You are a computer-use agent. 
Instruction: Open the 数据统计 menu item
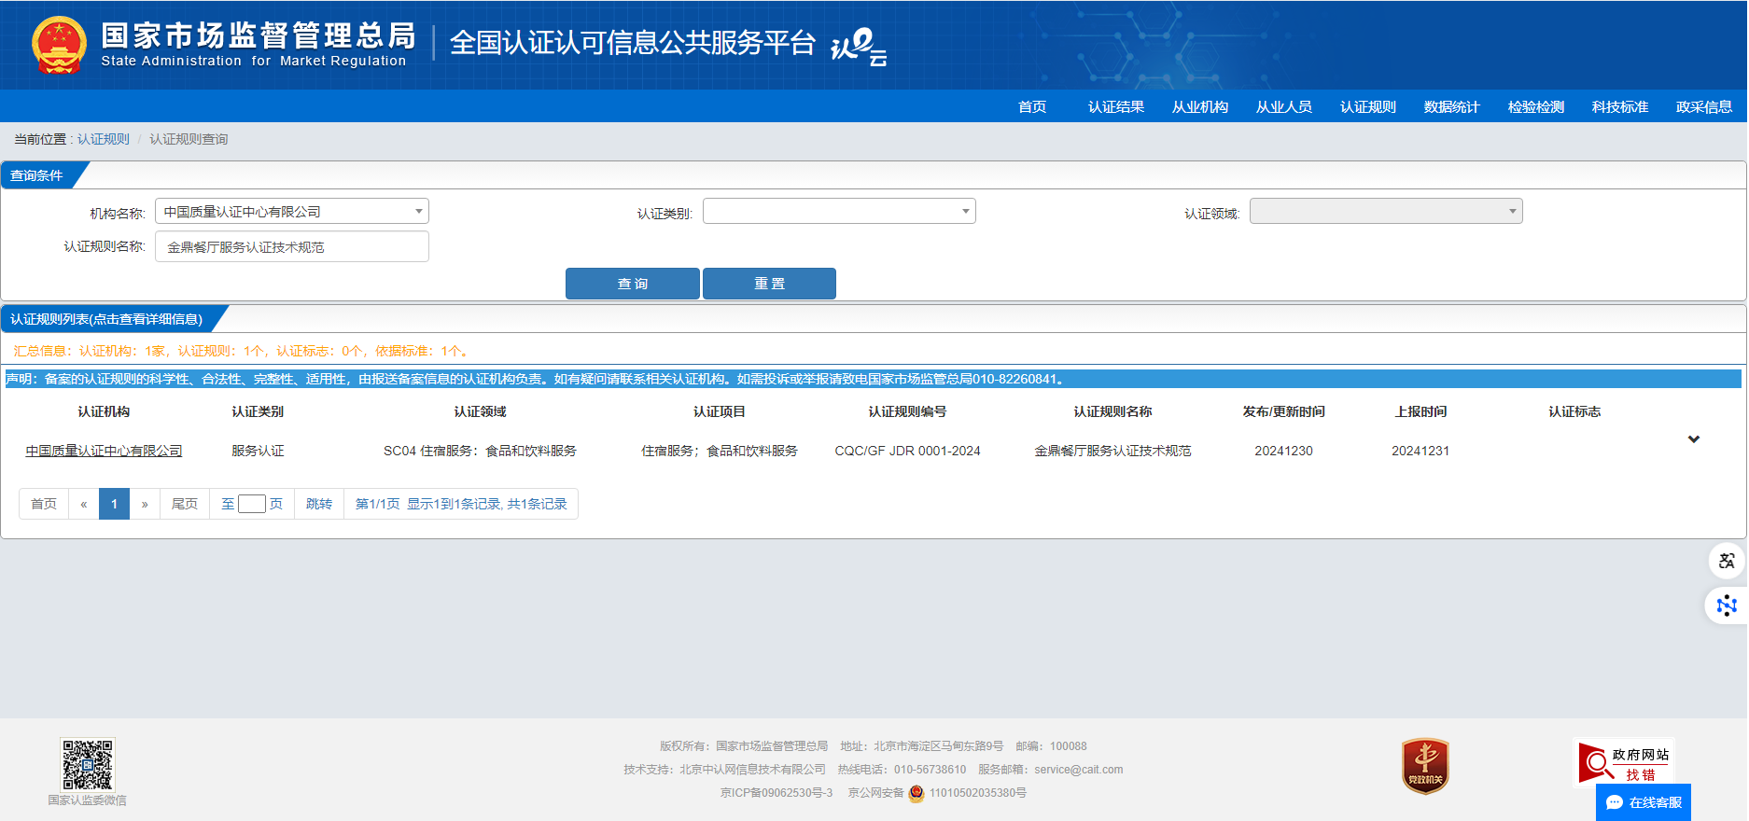[1452, 106]
